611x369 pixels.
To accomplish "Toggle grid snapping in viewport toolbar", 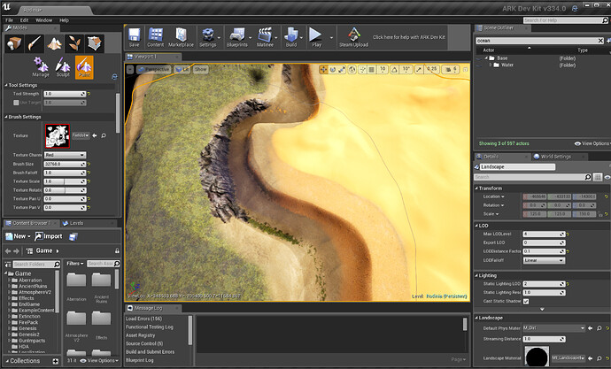I will [x=372, y=69].
